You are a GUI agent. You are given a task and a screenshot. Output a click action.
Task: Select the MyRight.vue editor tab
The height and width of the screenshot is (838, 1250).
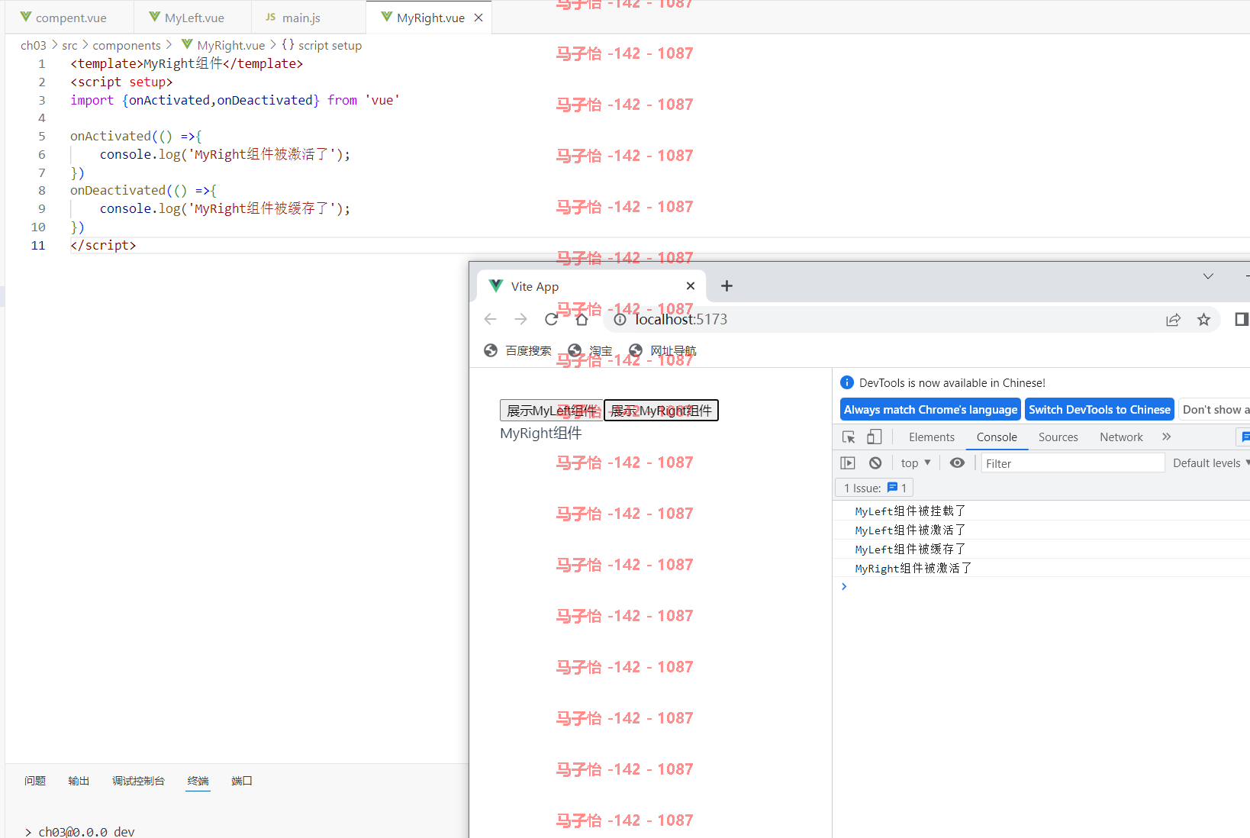430,18
